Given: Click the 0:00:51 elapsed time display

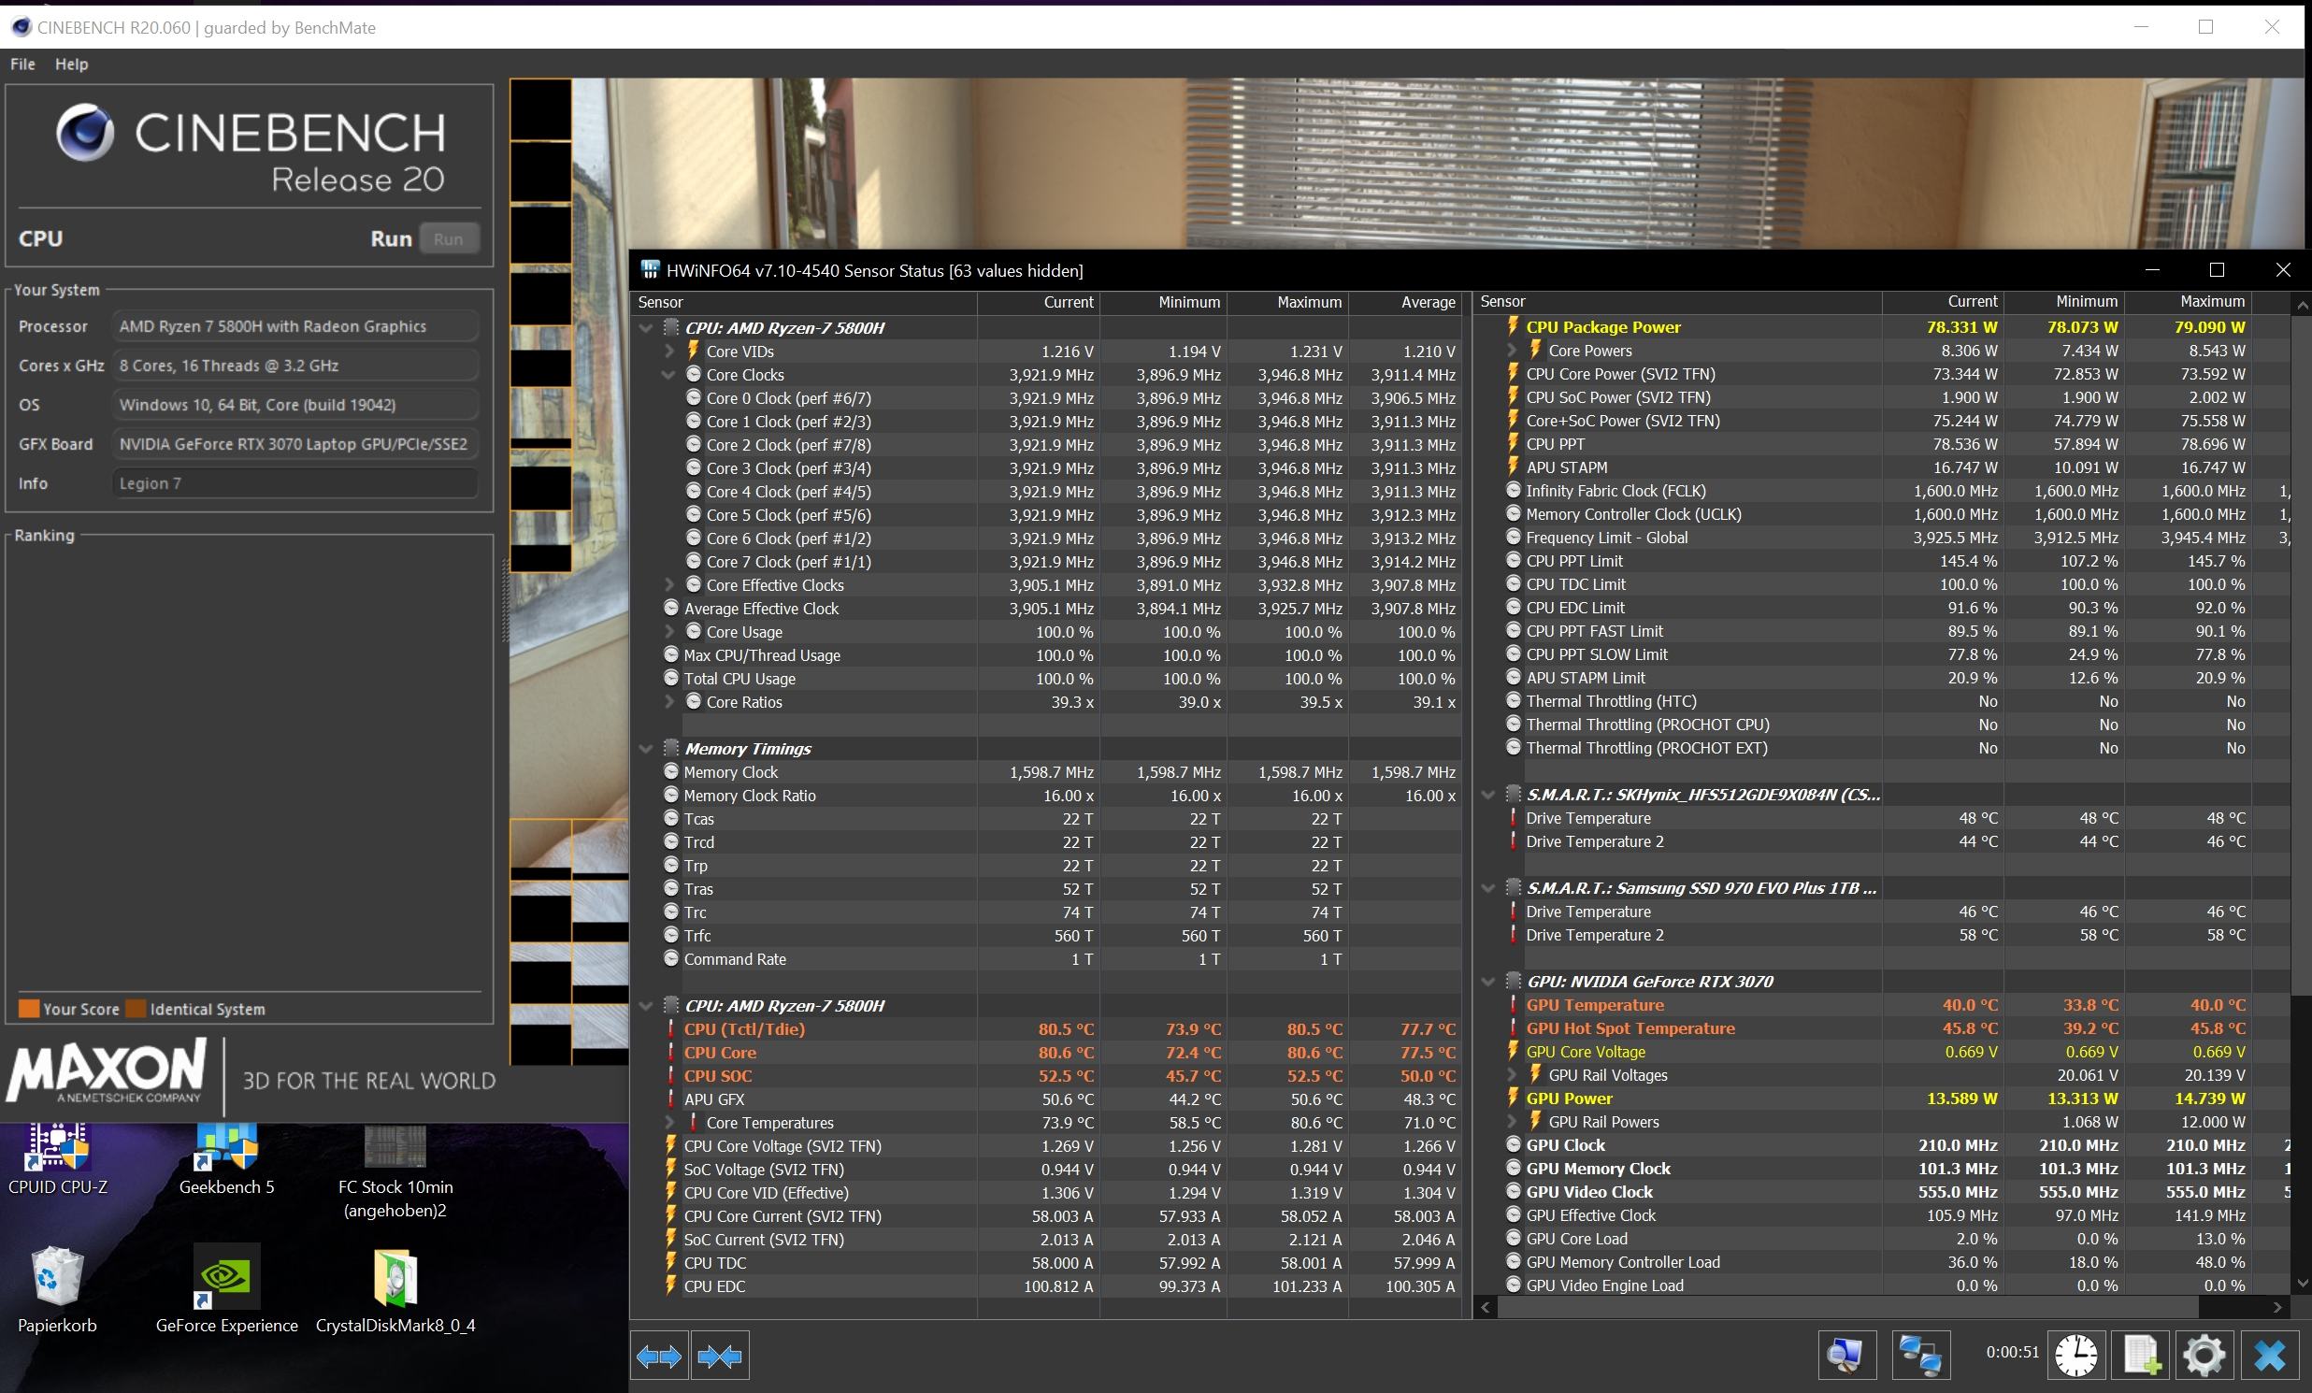Looking at the screenshot, I should coord(2012,1353).
